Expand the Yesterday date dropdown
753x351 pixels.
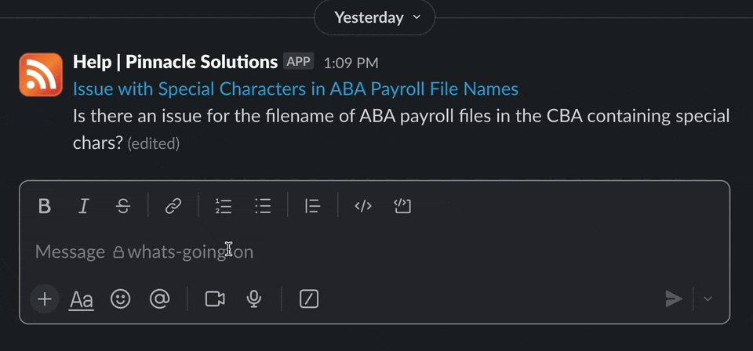375,18
